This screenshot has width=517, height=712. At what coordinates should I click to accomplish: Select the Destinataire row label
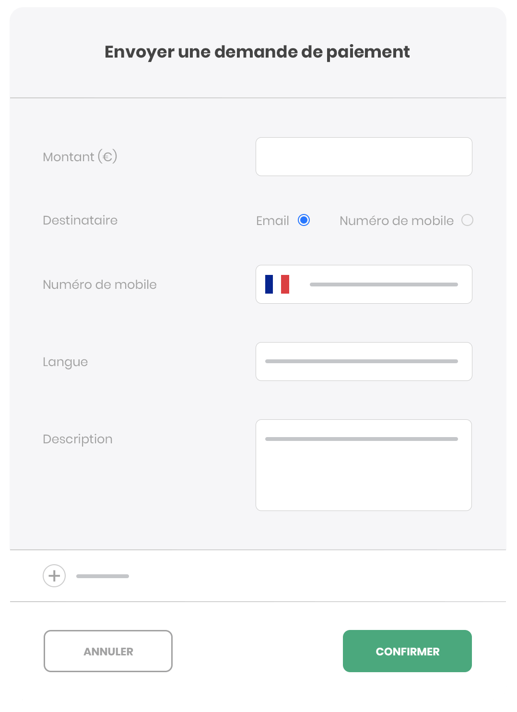(x=80, y=220)
